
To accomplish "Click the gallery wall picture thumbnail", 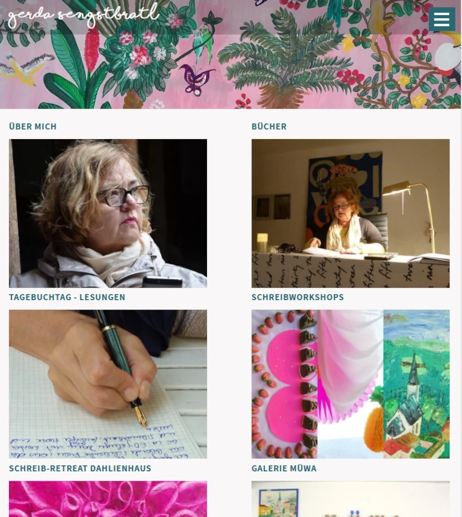I will point(351,499).
